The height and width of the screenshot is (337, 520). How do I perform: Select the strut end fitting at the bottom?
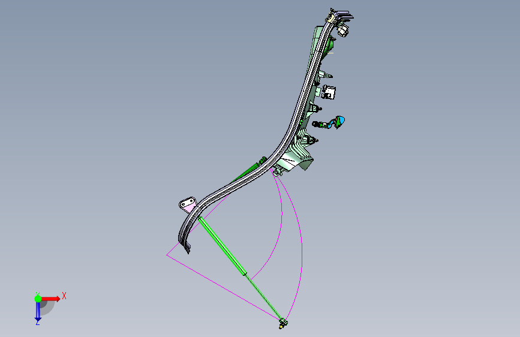coord(283,323)
